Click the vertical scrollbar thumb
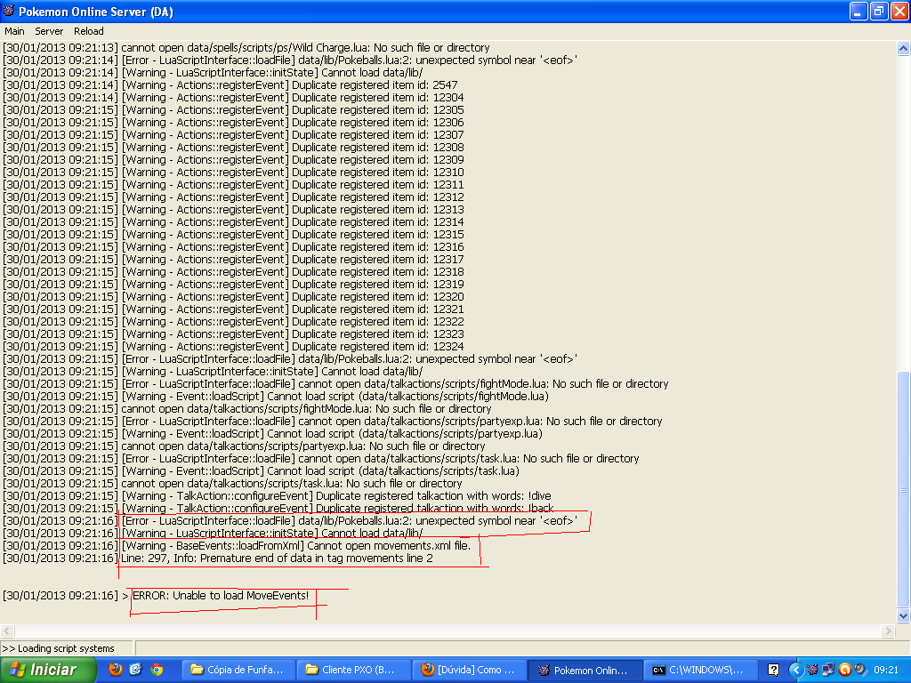Screen dimensions: 911x683 click(x=904, y=489)
